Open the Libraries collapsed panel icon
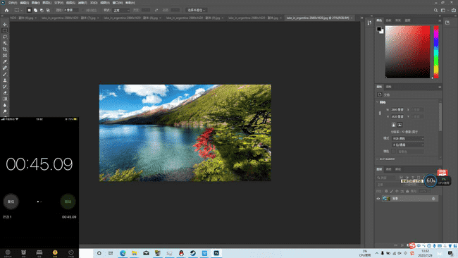This screenshot has width=458, height=258. pyautogui.click(x=447, y=23)
